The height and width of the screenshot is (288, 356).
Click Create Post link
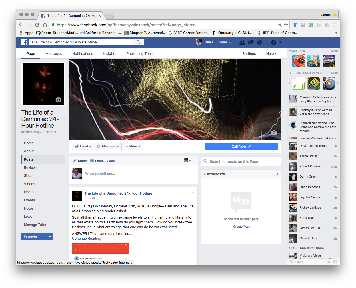241,227
